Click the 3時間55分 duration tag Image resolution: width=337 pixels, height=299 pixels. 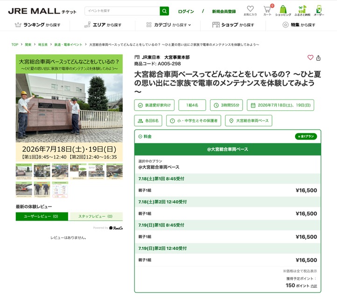[226, 105]
